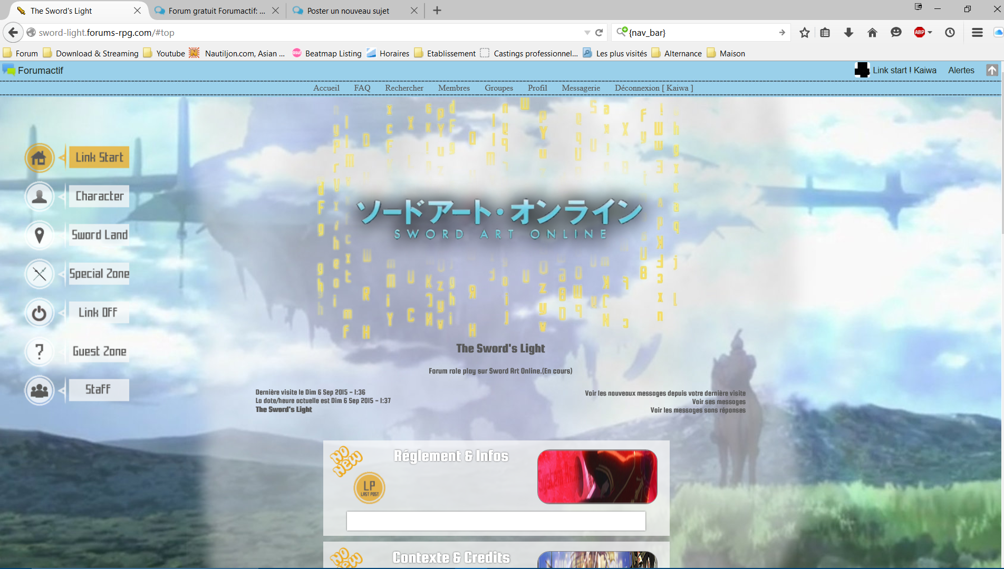Reload the page with the refresh icon
The image size is (1004, 569).
point(599,33)
